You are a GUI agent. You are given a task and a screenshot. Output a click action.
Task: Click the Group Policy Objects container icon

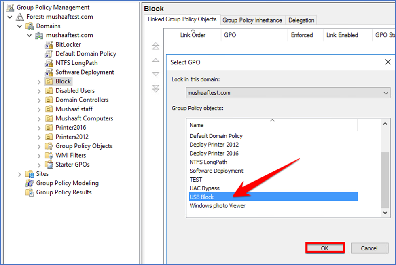click(49, 146)
